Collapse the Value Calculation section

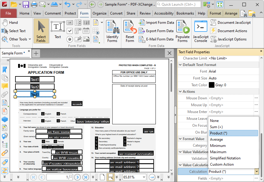(180, 165)
